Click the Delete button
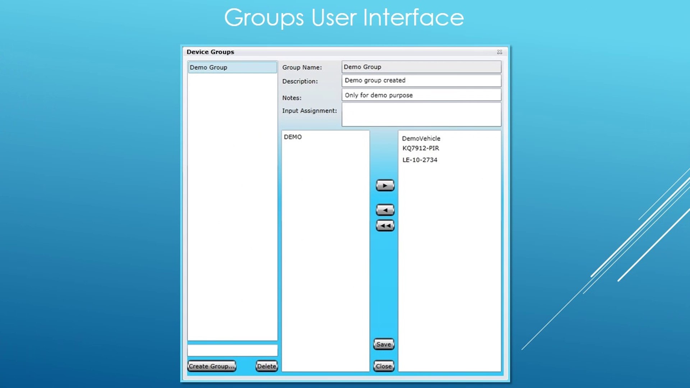 pos(267,366)
